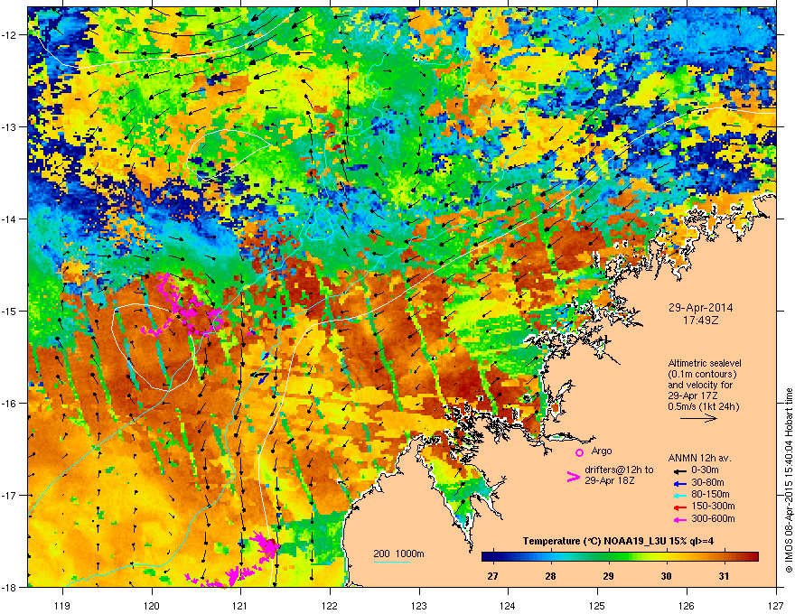Click the blue ANMN current arrow near 121E 15.7S
The width and height of the screenshot is (795, 614).
tap(262, 377)
